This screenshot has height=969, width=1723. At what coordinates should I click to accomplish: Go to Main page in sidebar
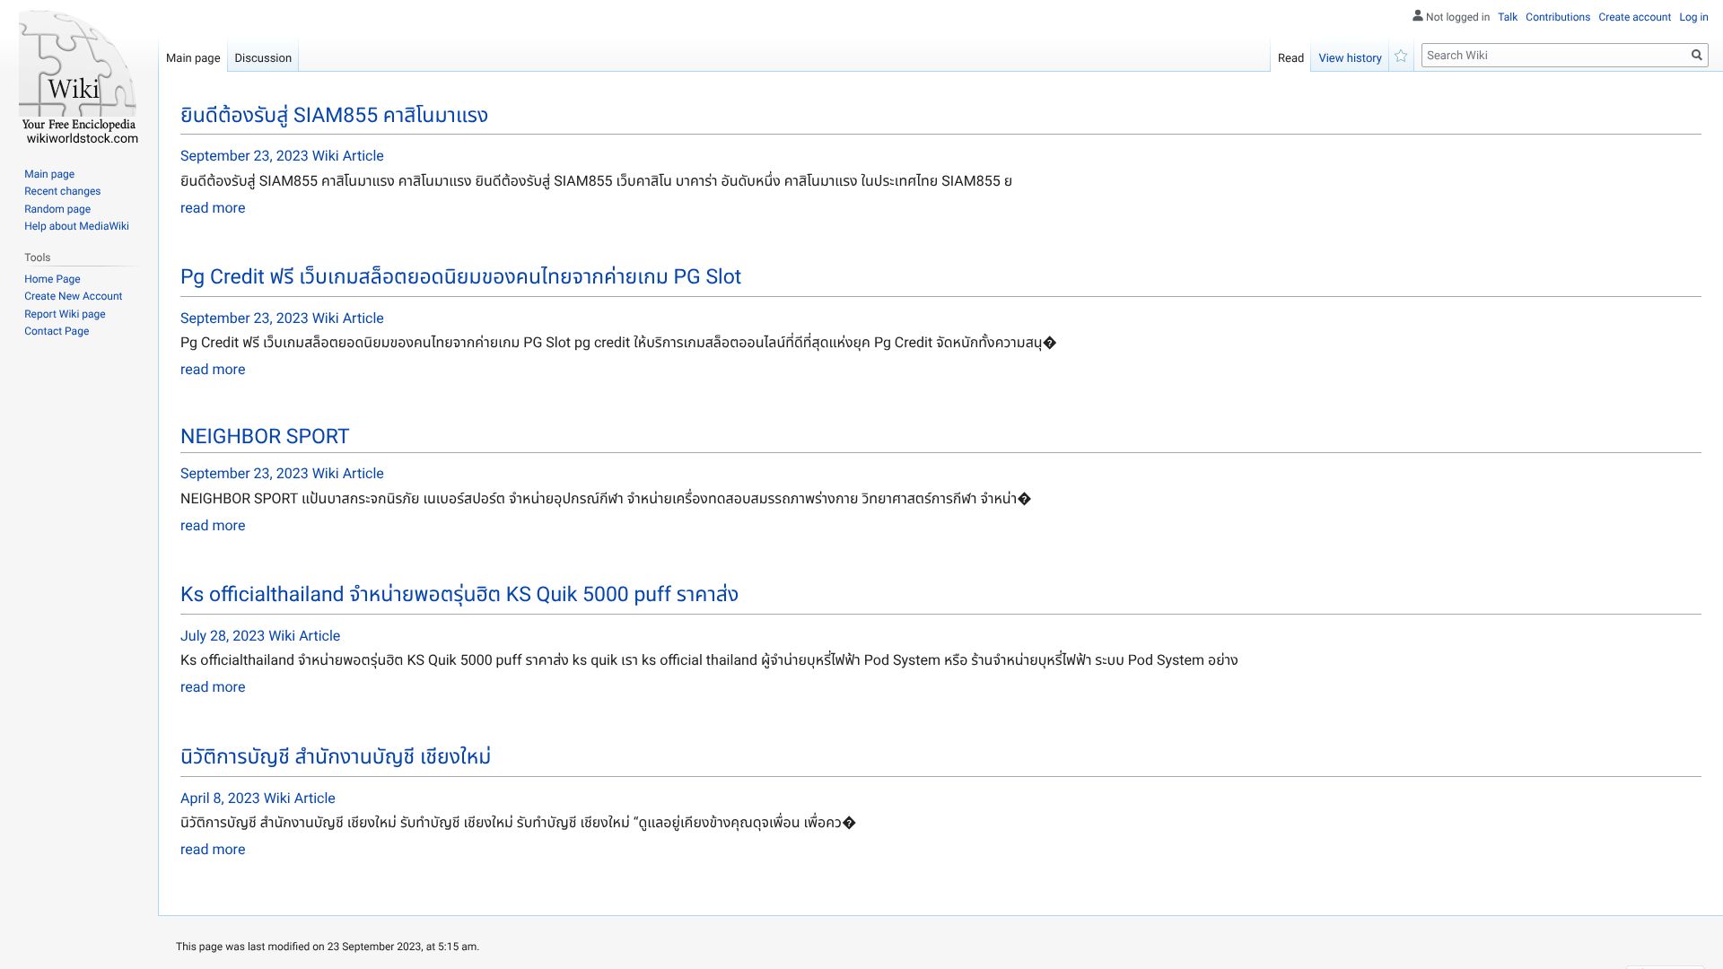49,174
